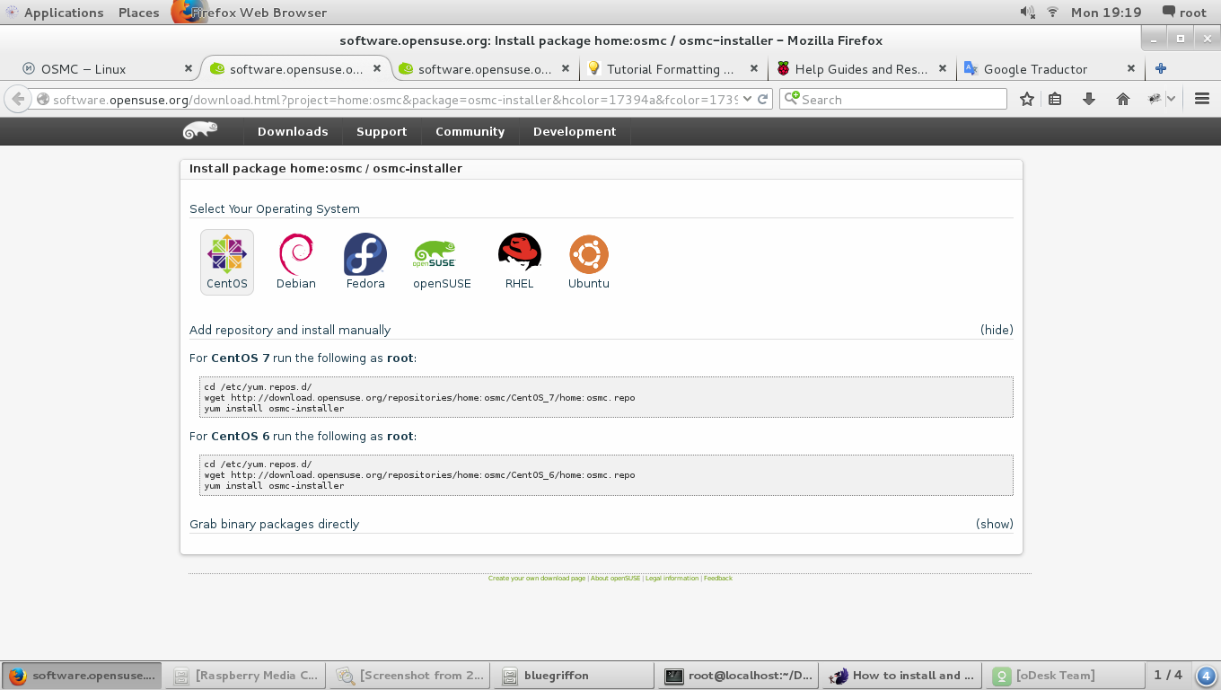1221x690 pixels.
Task: Click the address bar URL
Action: click(x=395, y=99)
